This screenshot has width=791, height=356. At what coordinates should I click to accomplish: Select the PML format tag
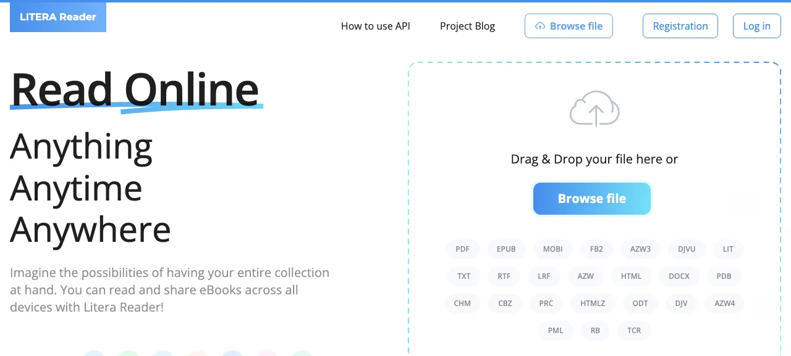click(556, 331)
